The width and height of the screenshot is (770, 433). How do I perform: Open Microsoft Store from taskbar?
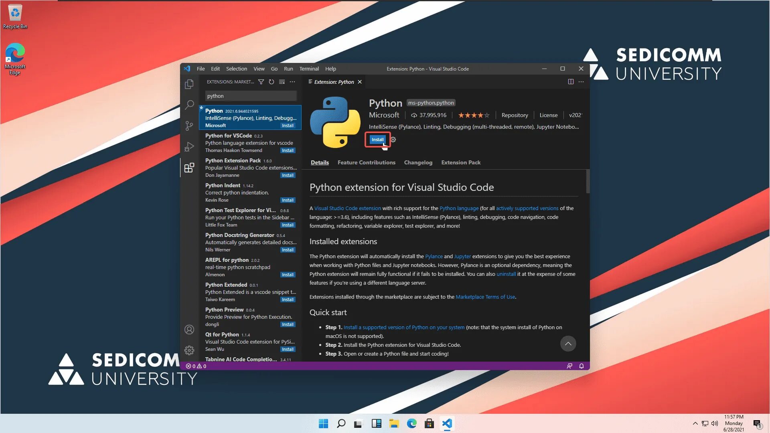coord(429,423)
